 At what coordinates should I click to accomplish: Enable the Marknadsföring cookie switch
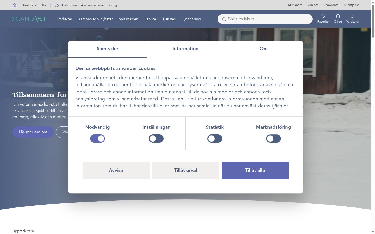273,139
